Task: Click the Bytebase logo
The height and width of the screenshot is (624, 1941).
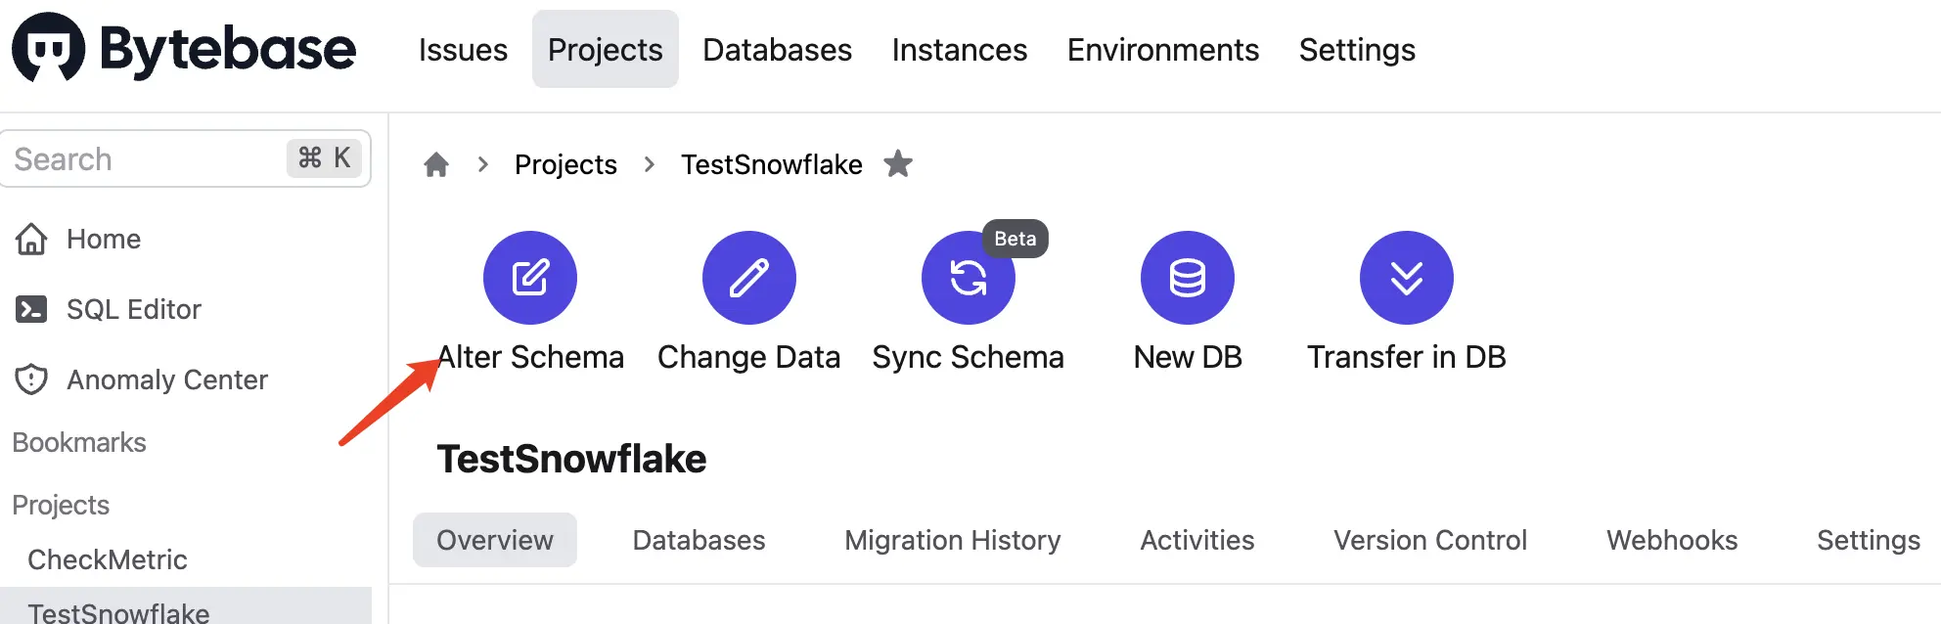Action: [x=184, y=49]
